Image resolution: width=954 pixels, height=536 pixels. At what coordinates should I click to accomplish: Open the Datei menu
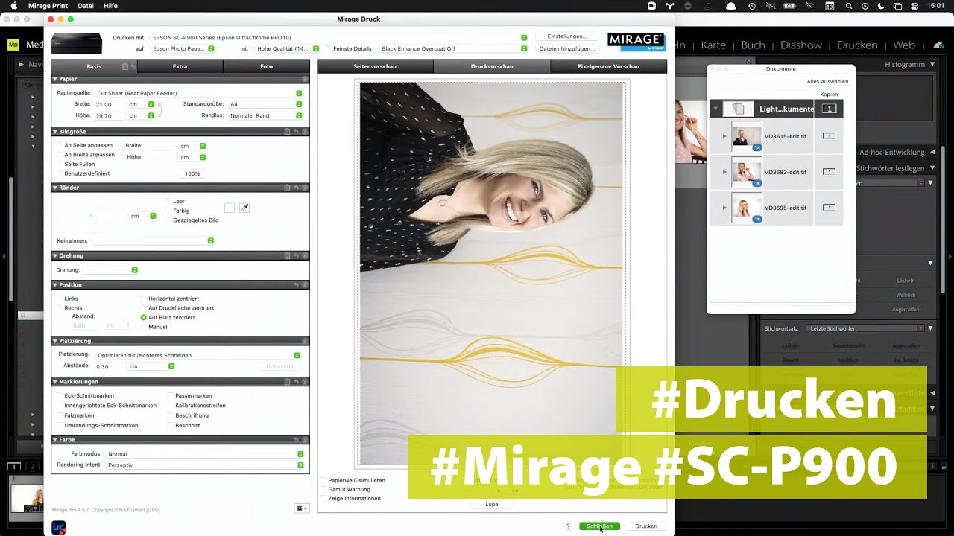coord(86,6)
